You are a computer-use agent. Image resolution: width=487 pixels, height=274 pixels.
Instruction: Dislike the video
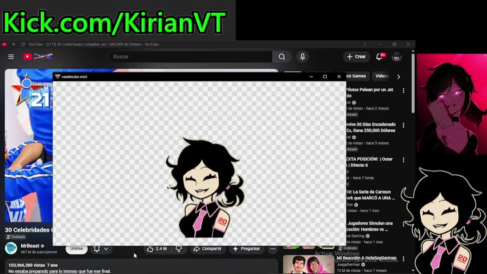(179, 249)
